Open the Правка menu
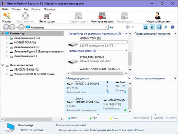Screen dimensions: 178x134 coord(16,9)
